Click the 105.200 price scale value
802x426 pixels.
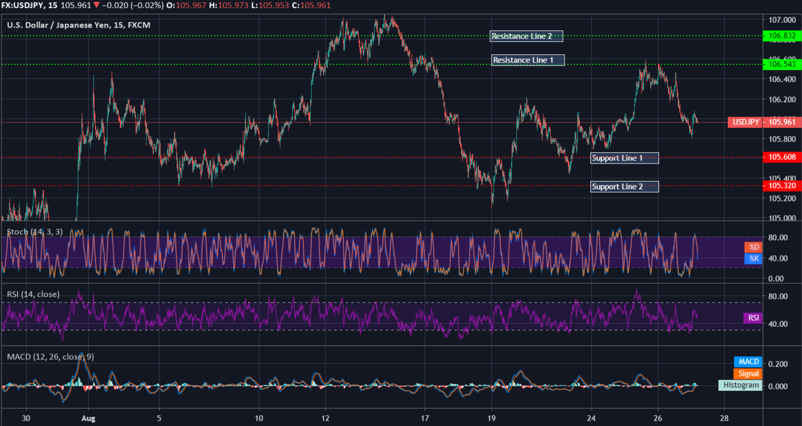[782, 199]
